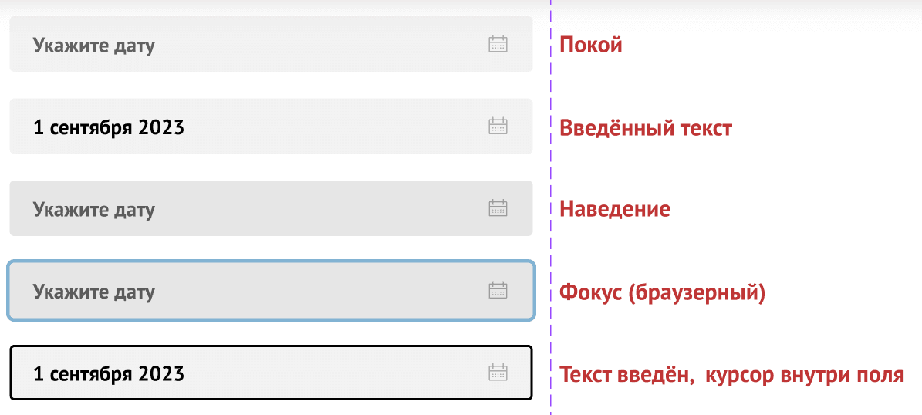Viewport: 922px width, 415px height.
Task: Click the Наведение state label
Action: 614,209
